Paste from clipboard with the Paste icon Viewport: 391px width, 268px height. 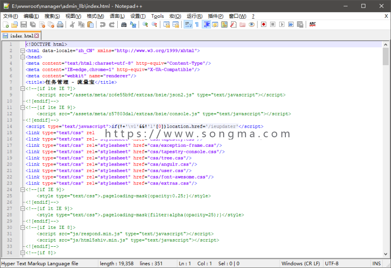click(x=90, y=24)
